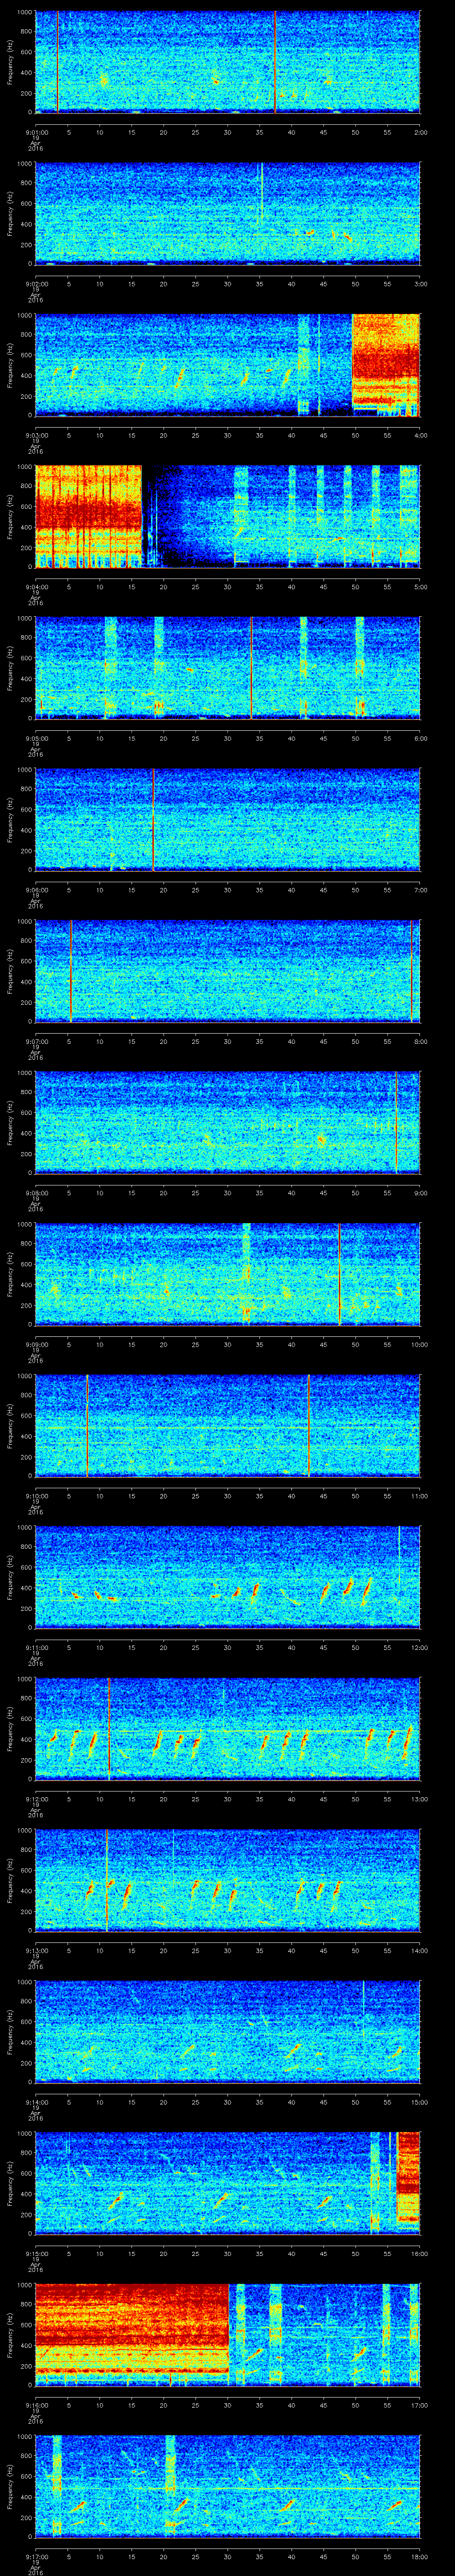Click the spectrogram panel starting at 9:16:00
Screen dimensions: 455x2576
(228, 2334)
